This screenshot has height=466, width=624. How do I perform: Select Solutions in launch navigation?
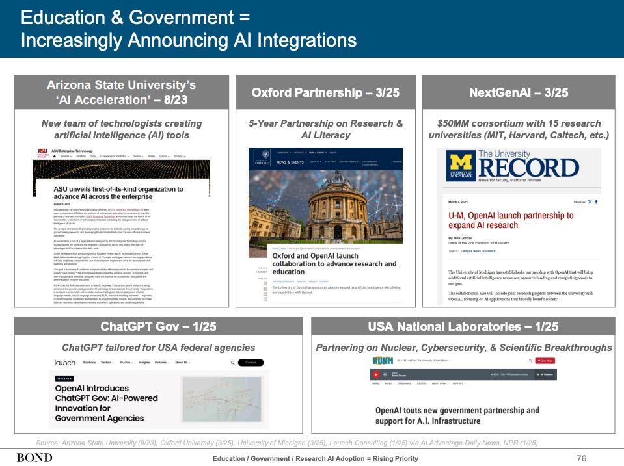pyautogui.click(x=89, y=363)
